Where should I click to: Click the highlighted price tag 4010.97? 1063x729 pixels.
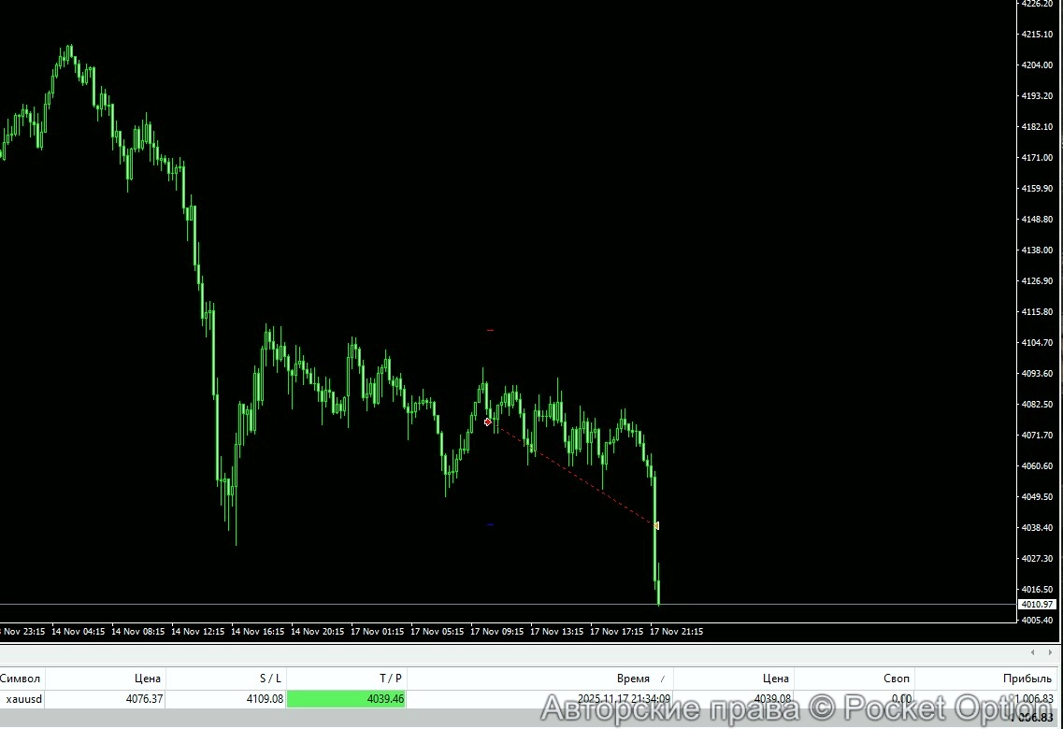1040,605
